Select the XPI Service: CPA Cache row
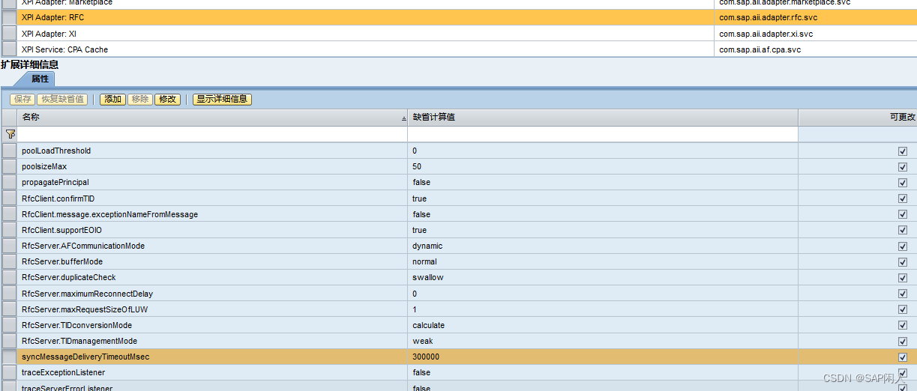 pos(458,49)
